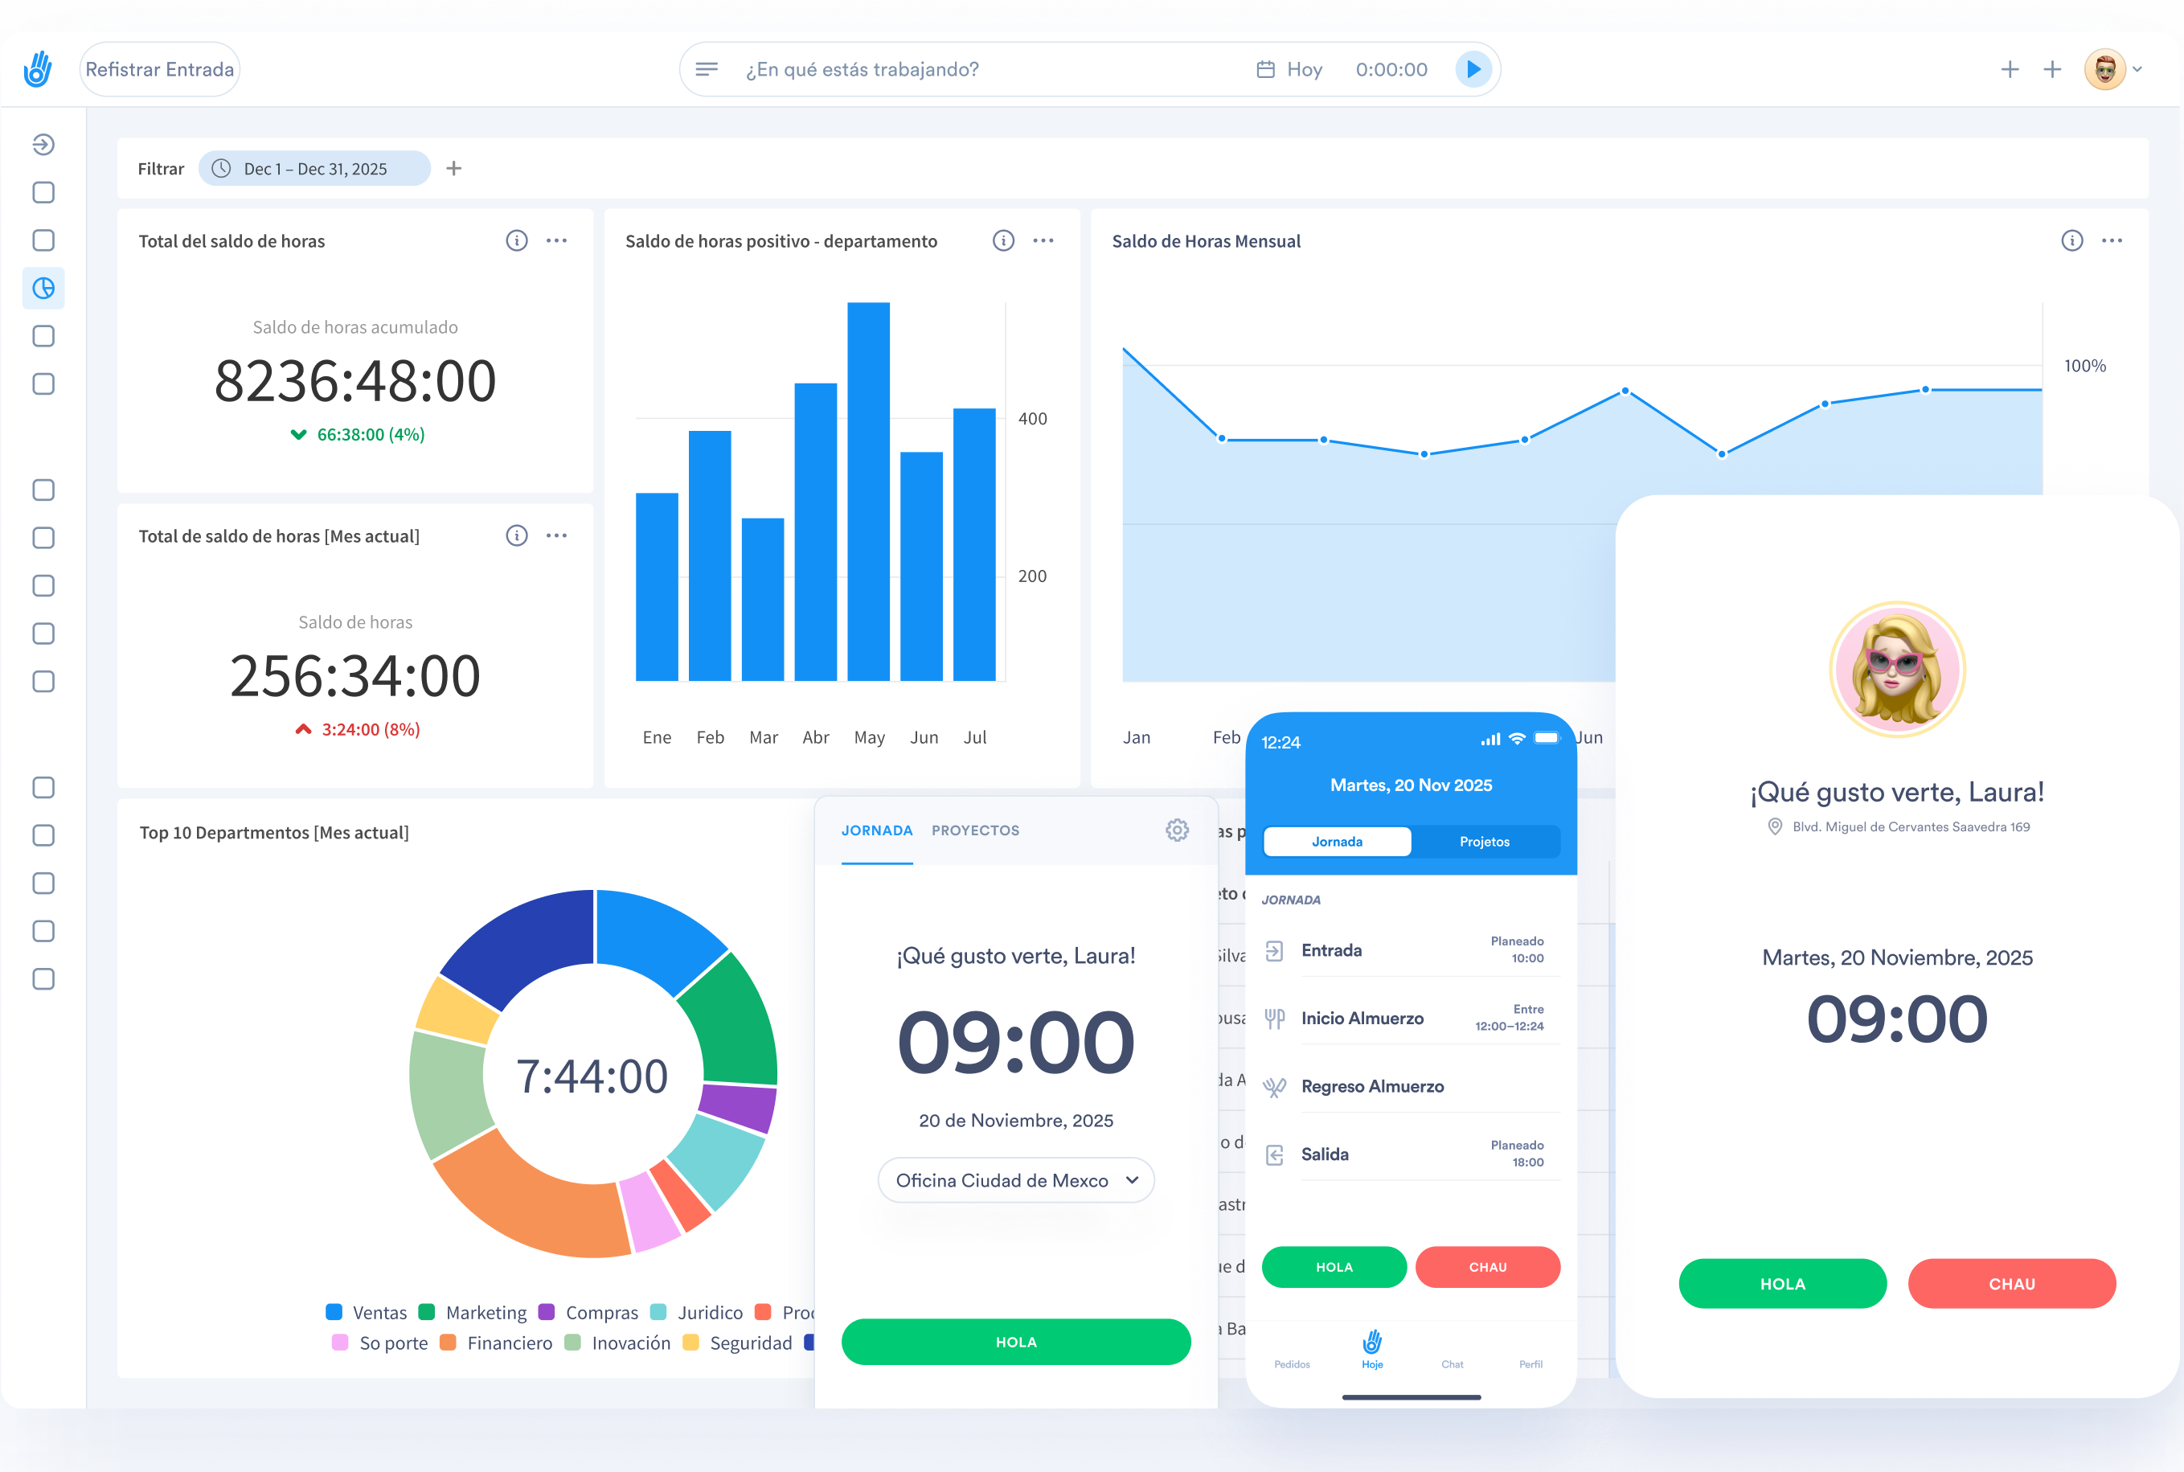Click the Refistrar Entrada button
This screenshot has width=2184, height=1472.
pos(159,68)
